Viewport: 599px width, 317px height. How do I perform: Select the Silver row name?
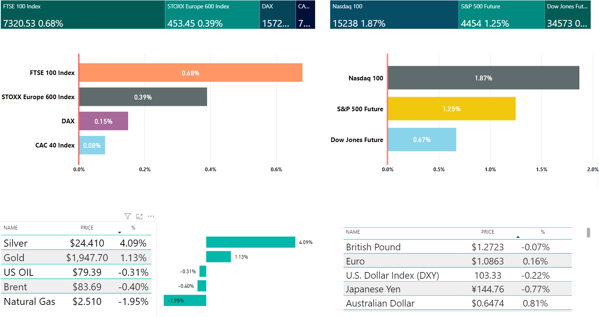(15, 243)
